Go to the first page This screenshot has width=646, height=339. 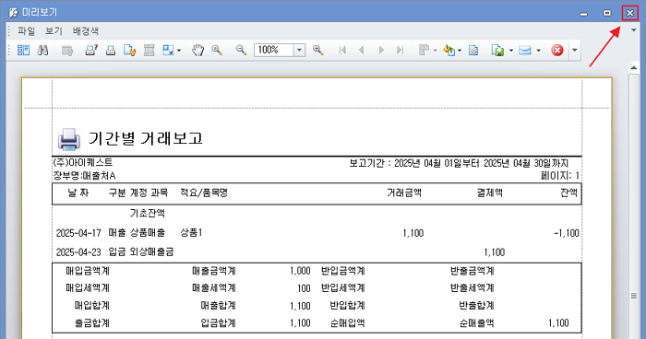(x=342, y=50)
